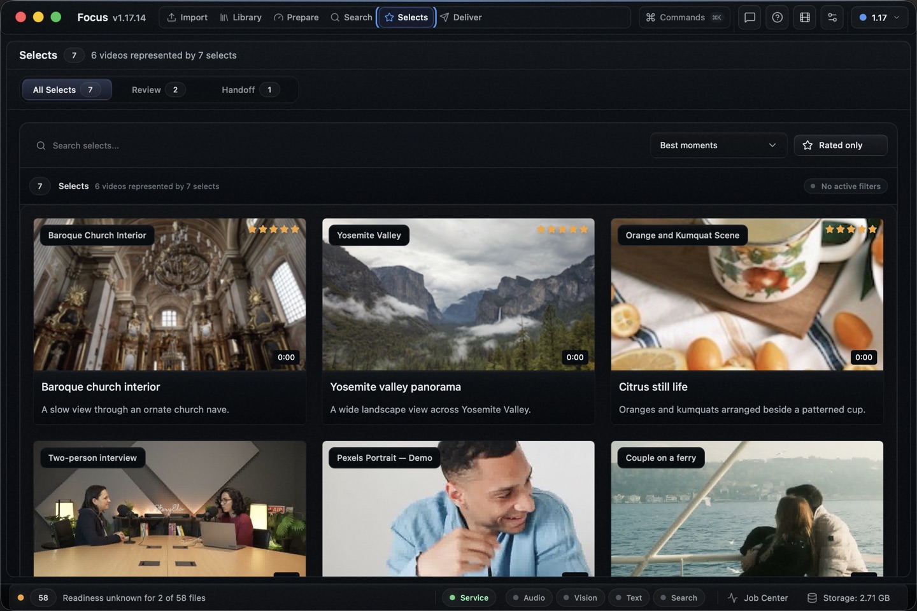Click "Readiness unknown for 2 of 58 files"
Screen dimensions: 917x611
(x=134, y=598)
